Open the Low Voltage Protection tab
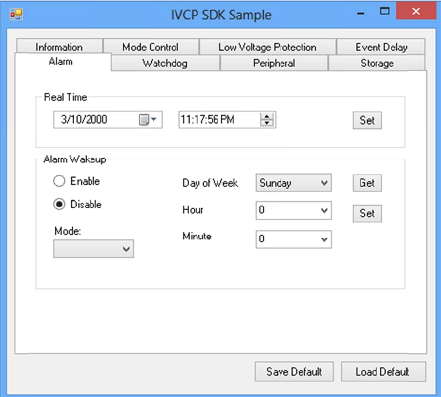The image size is (441, 397). click(x=267, y=46)
